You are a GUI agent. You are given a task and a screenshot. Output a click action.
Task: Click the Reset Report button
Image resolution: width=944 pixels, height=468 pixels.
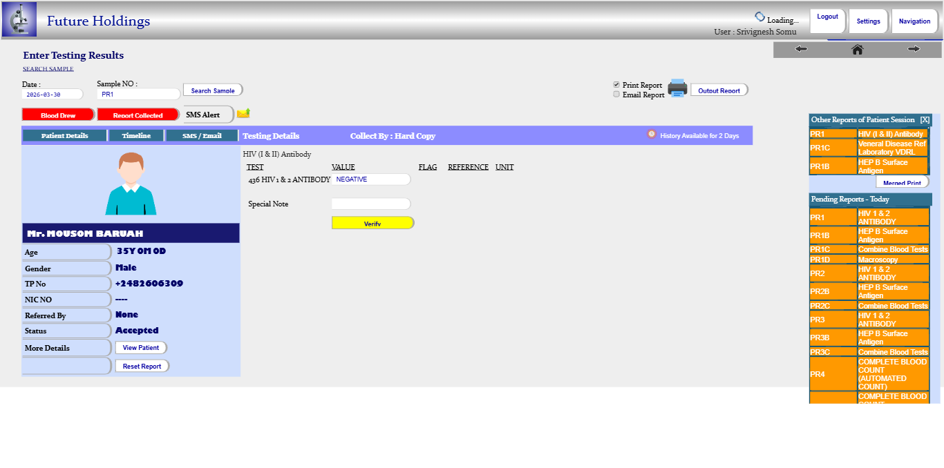pos(142,367)
